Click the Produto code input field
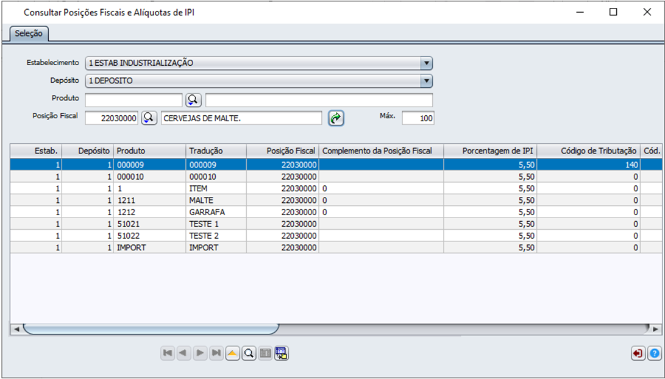This screenshot has width=665, height=379. pyautogui.click(x=133, y=100)
